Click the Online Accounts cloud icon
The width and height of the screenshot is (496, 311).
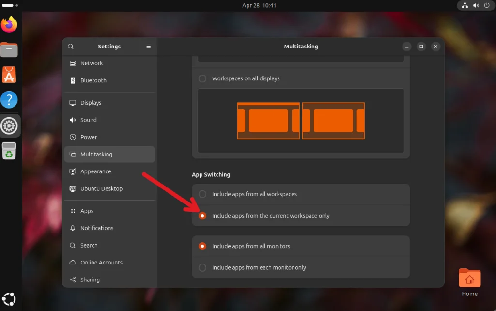tap(73, 262)
